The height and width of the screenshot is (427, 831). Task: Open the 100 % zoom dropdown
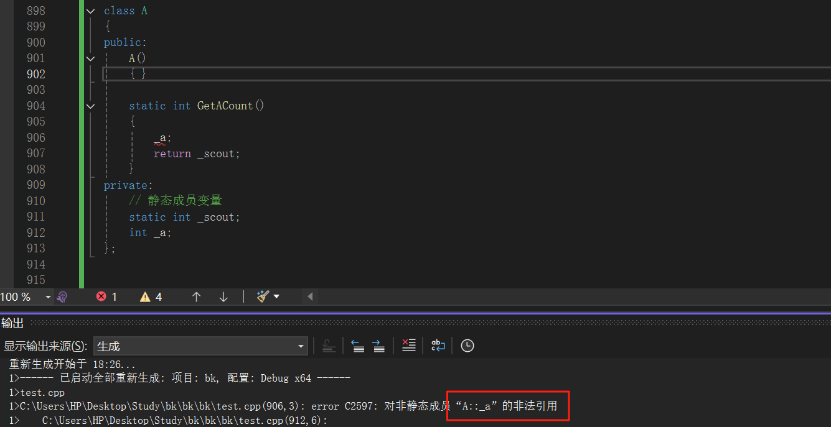click(x=48, y=297)
